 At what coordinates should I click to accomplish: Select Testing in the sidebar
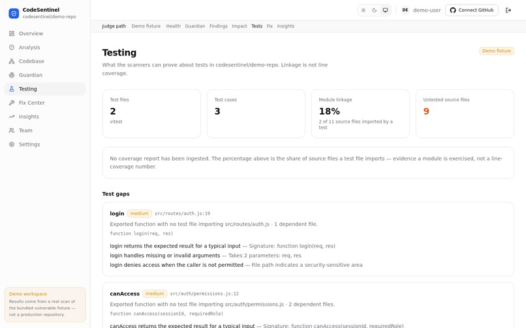click(45, 89)
